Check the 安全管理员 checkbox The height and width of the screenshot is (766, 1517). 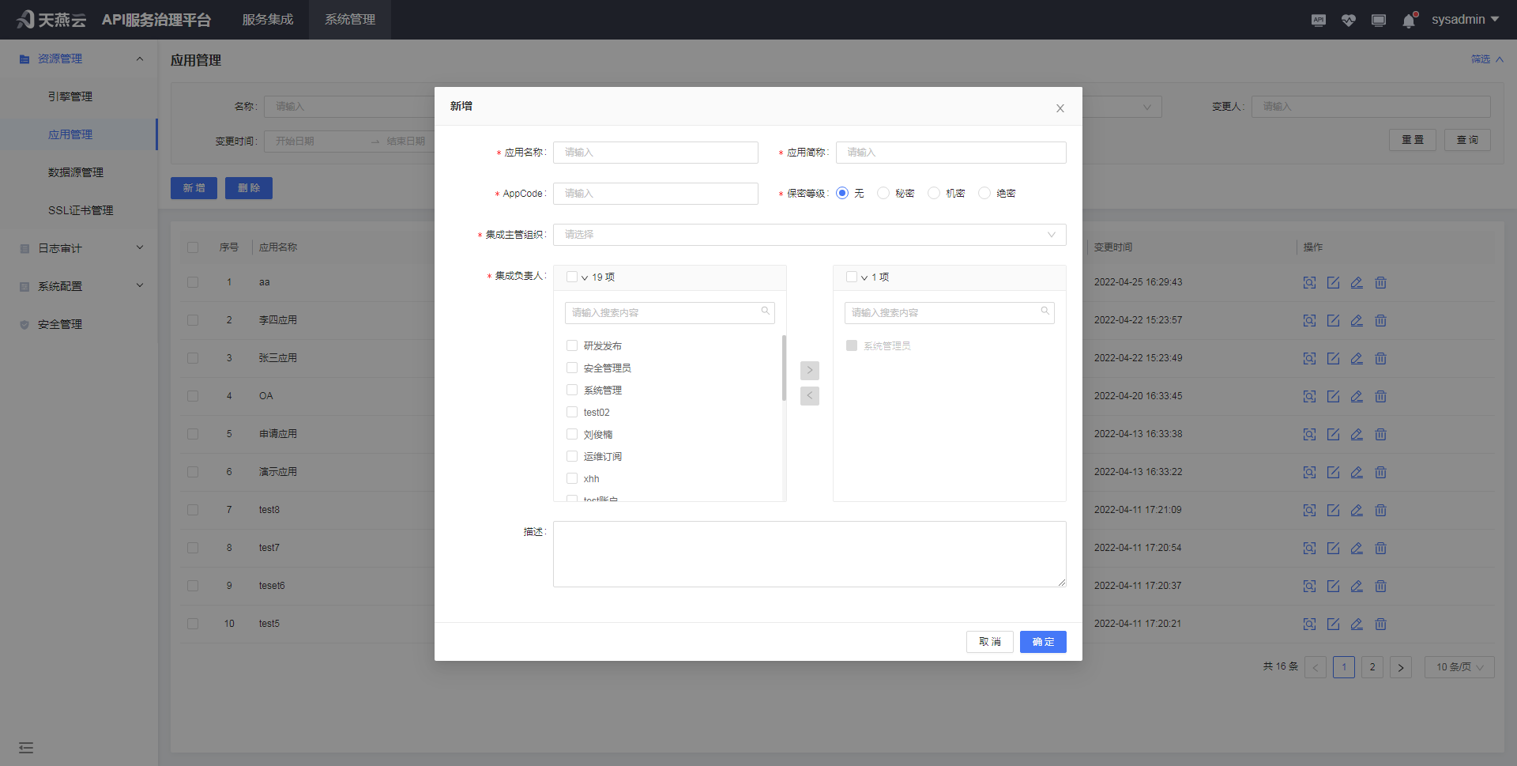[x=572, y=368]
